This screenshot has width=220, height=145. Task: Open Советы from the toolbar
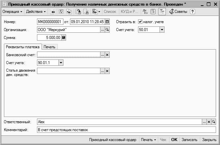[178, 12]
